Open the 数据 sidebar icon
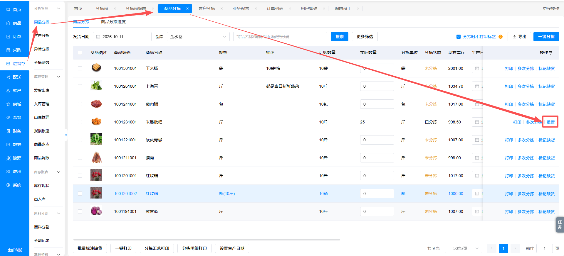 pyautogui.click(x=8, y=145)
